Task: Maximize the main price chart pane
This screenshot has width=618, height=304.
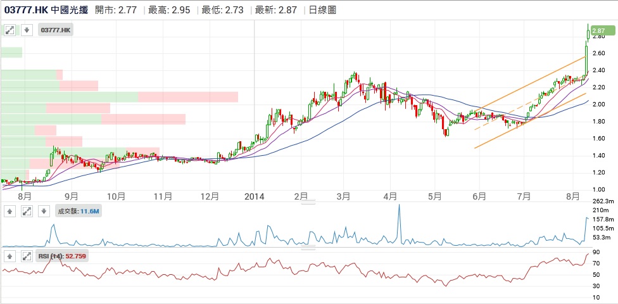Action: [10, 30]
